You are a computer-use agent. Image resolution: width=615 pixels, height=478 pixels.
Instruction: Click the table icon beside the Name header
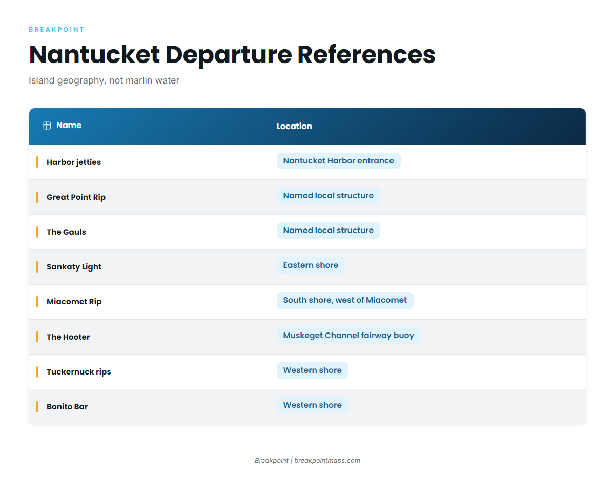pyautogui.click(x=47, y=126)
